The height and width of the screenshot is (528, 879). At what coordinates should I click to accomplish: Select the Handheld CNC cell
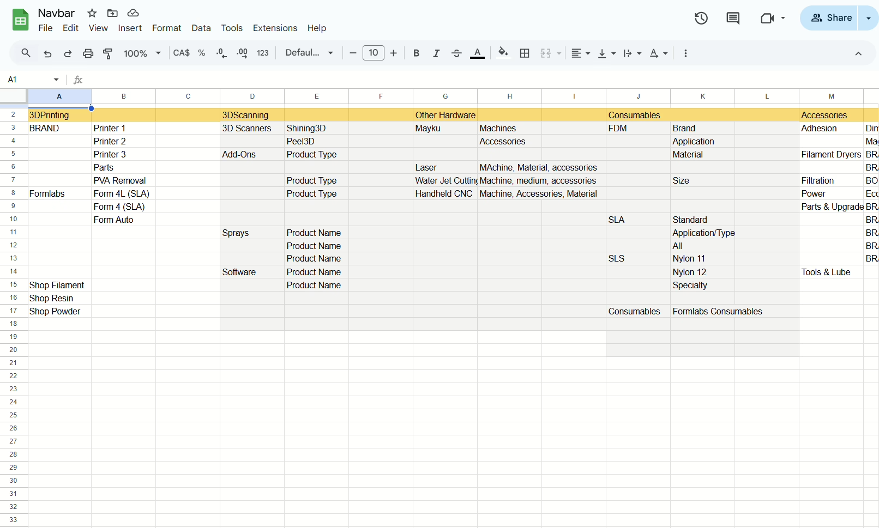tap(445, 193)
